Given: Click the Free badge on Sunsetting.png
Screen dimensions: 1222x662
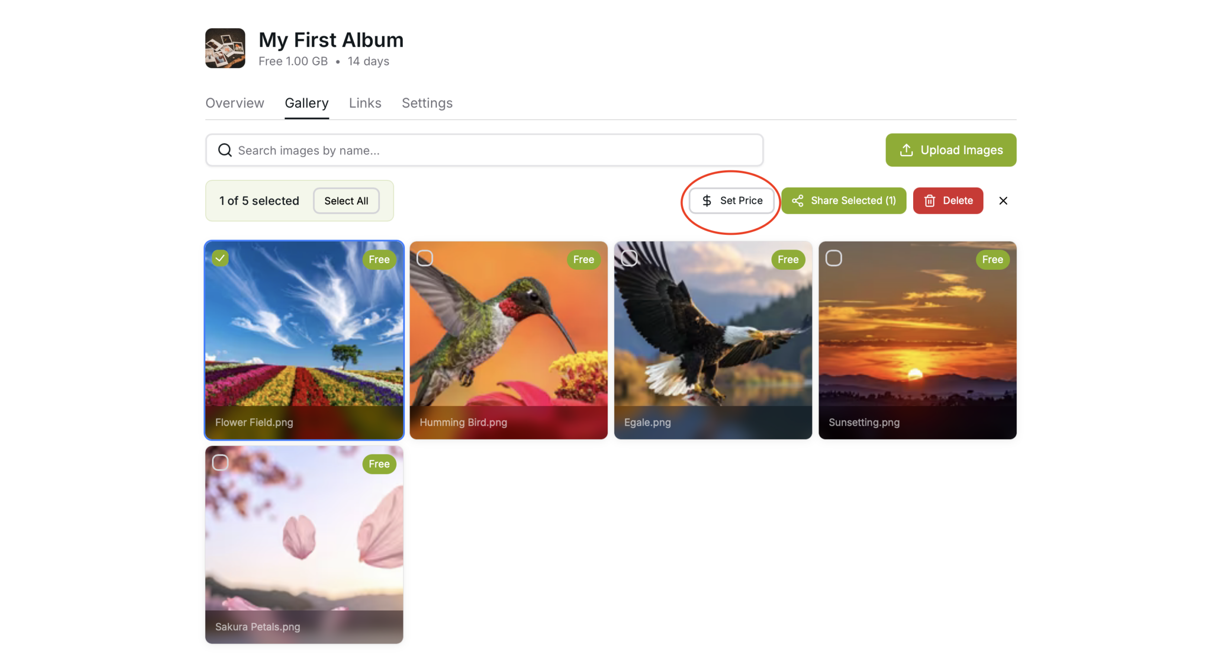Looking at the screenshot, I should point(992,260).
